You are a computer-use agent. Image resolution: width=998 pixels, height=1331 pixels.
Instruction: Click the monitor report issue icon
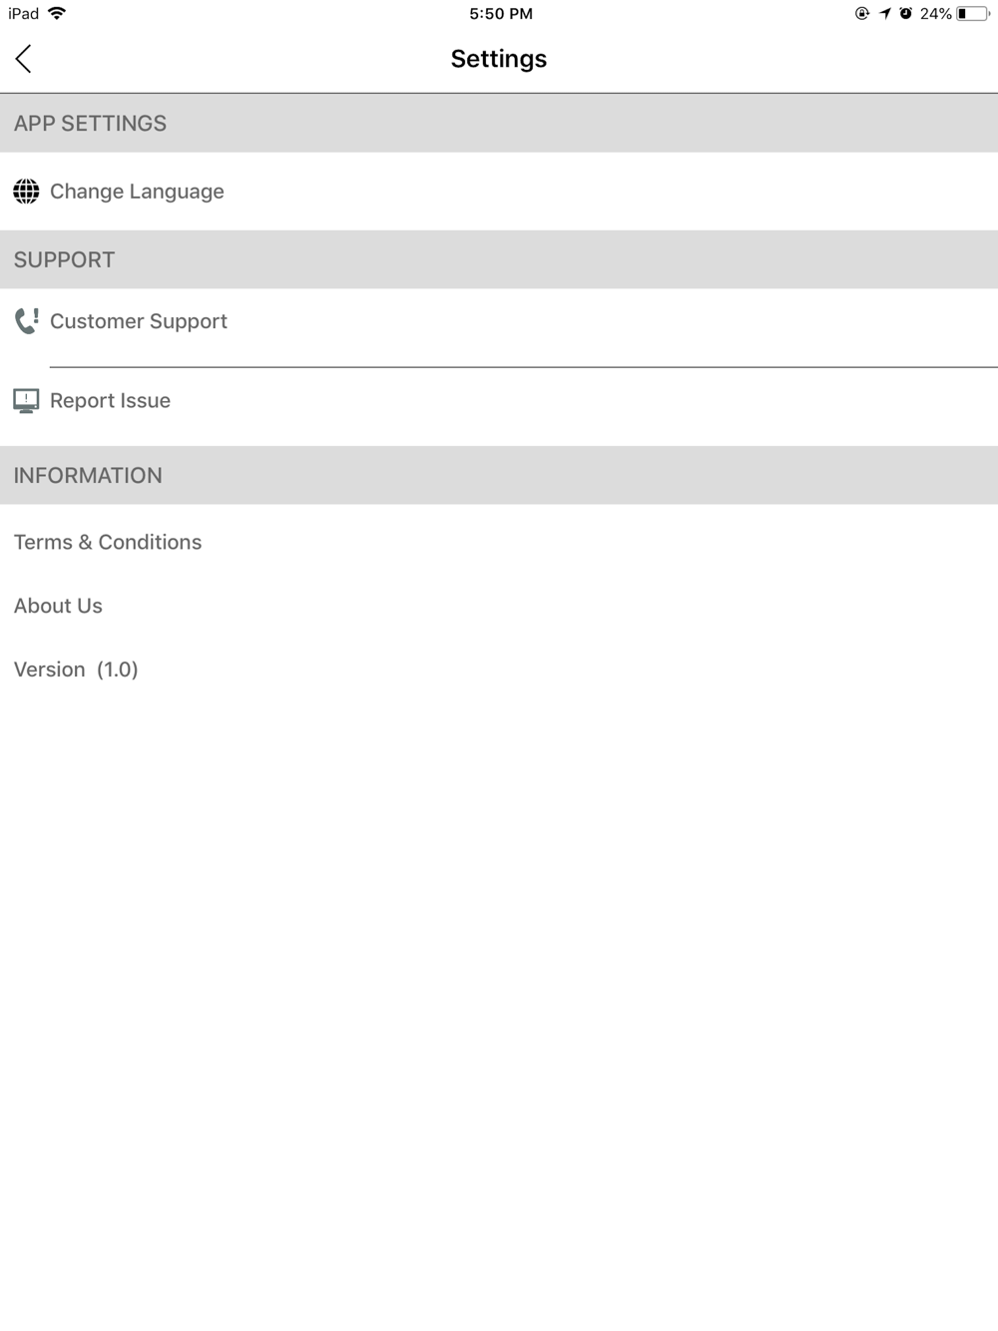tap(26, 401)
